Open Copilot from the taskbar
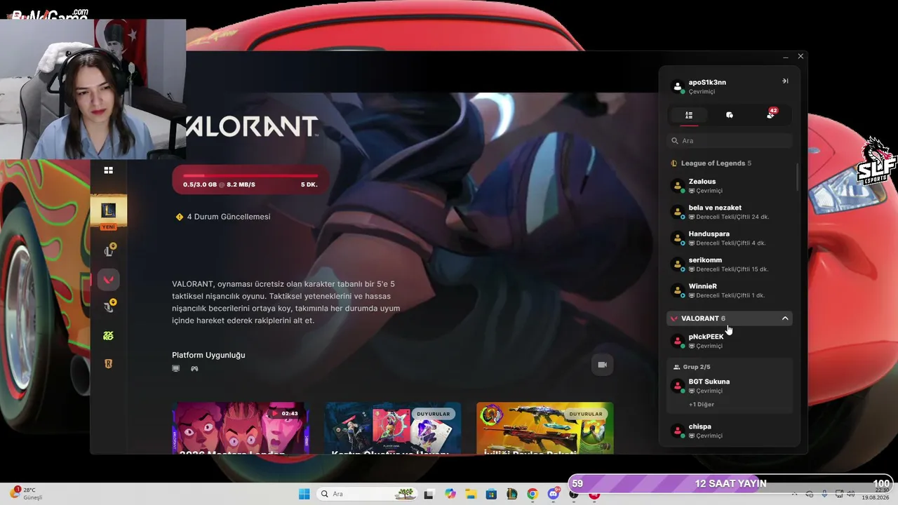 (450, 494)
